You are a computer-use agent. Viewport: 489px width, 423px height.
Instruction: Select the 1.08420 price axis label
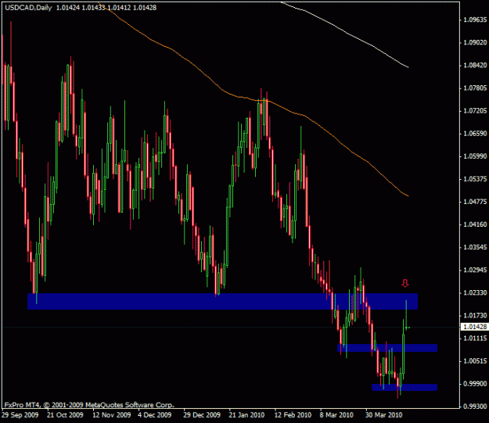[x=475, y=65]
